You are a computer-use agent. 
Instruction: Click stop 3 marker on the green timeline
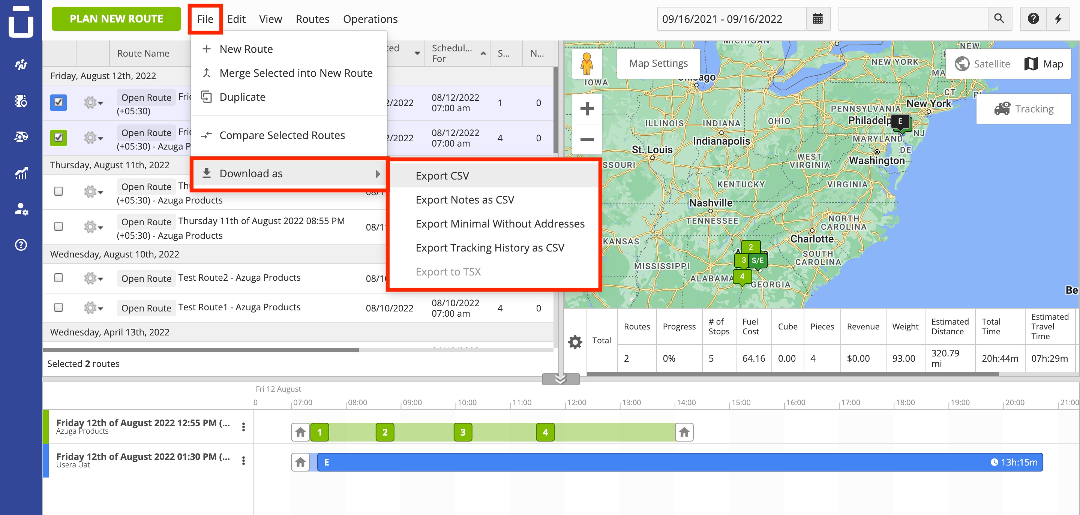(463, 432)
